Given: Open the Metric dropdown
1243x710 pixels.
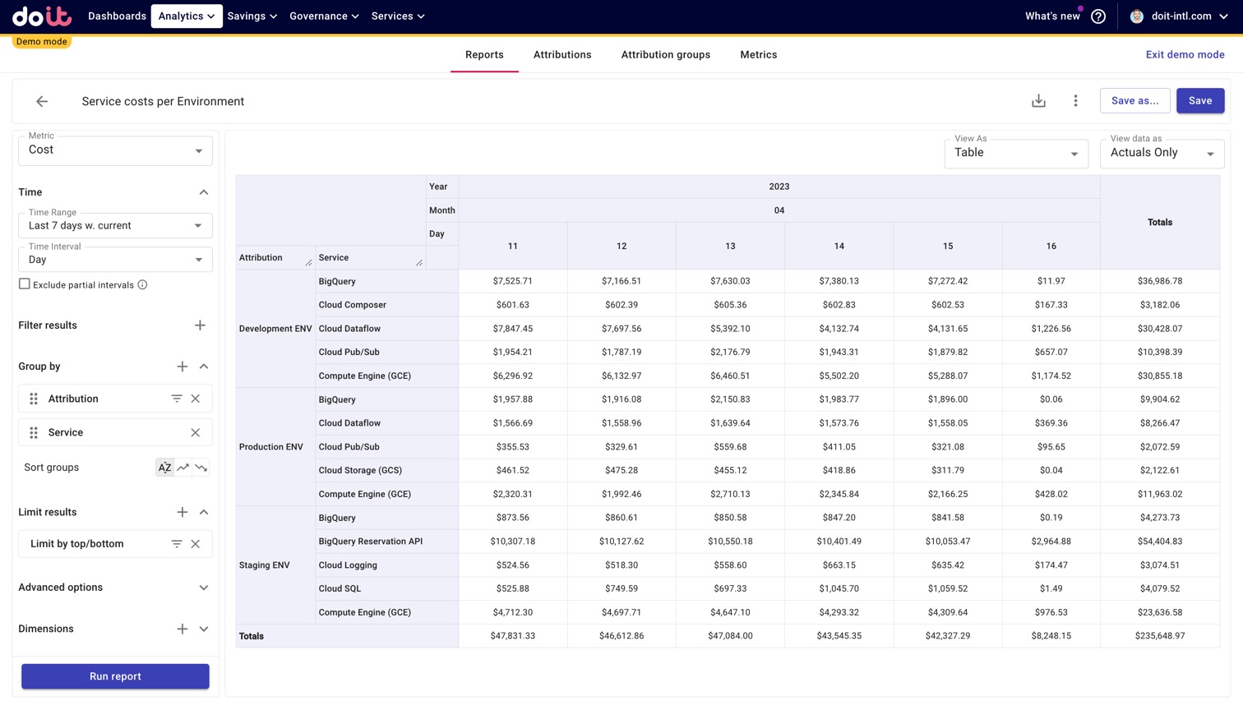Looking at the screenshot, I should click(x=115, y=150).
